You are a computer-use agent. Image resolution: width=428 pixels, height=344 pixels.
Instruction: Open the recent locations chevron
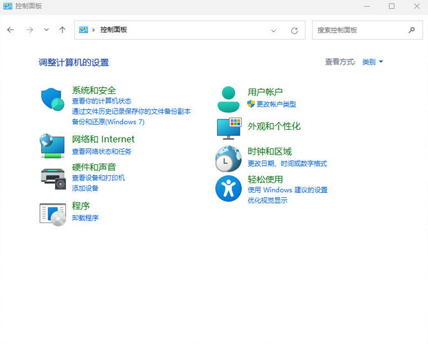pyautogui.click(x=46, y=30)
